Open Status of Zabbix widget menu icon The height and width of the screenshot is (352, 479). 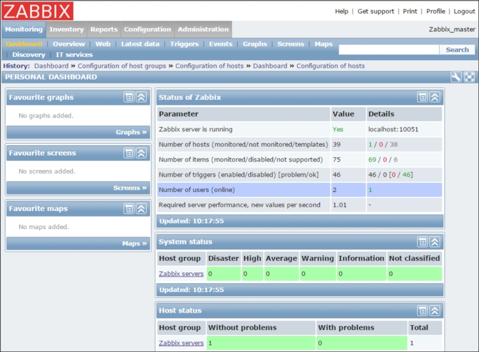click(x=423, y=97)
